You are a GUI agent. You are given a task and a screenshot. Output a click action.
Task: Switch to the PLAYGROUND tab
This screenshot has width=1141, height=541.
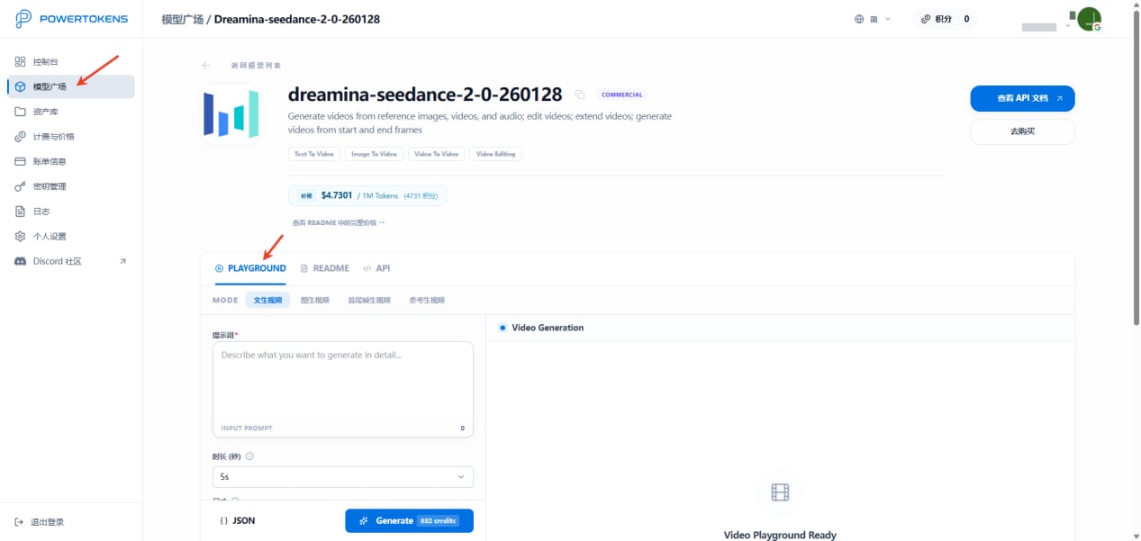pyautogui.click(x=250, y=268)
